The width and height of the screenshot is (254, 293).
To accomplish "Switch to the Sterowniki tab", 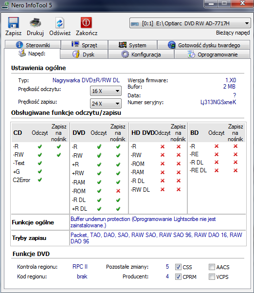I will click(x=33, y=45).
